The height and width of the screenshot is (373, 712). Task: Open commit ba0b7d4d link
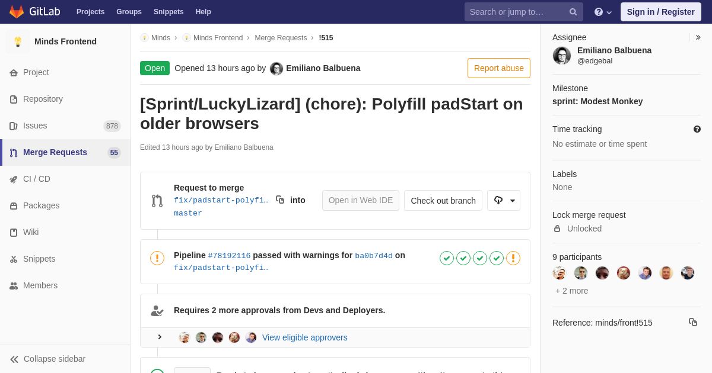(x=374, y=256)
